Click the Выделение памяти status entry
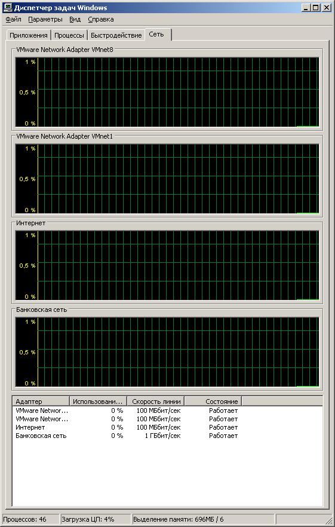The height and width of the screenshot is (527, 335). (203, 519)
